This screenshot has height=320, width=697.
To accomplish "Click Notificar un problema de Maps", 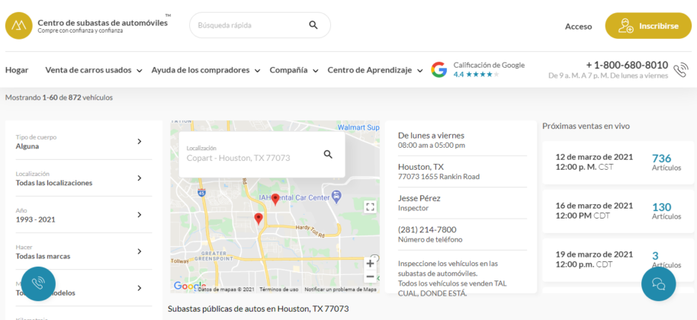I will pos(341,290).
